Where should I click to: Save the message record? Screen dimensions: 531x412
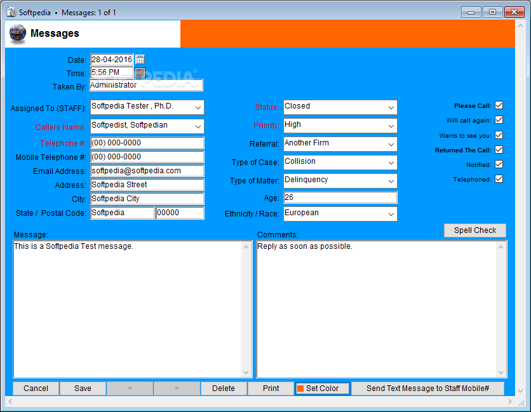pos(83,389)
